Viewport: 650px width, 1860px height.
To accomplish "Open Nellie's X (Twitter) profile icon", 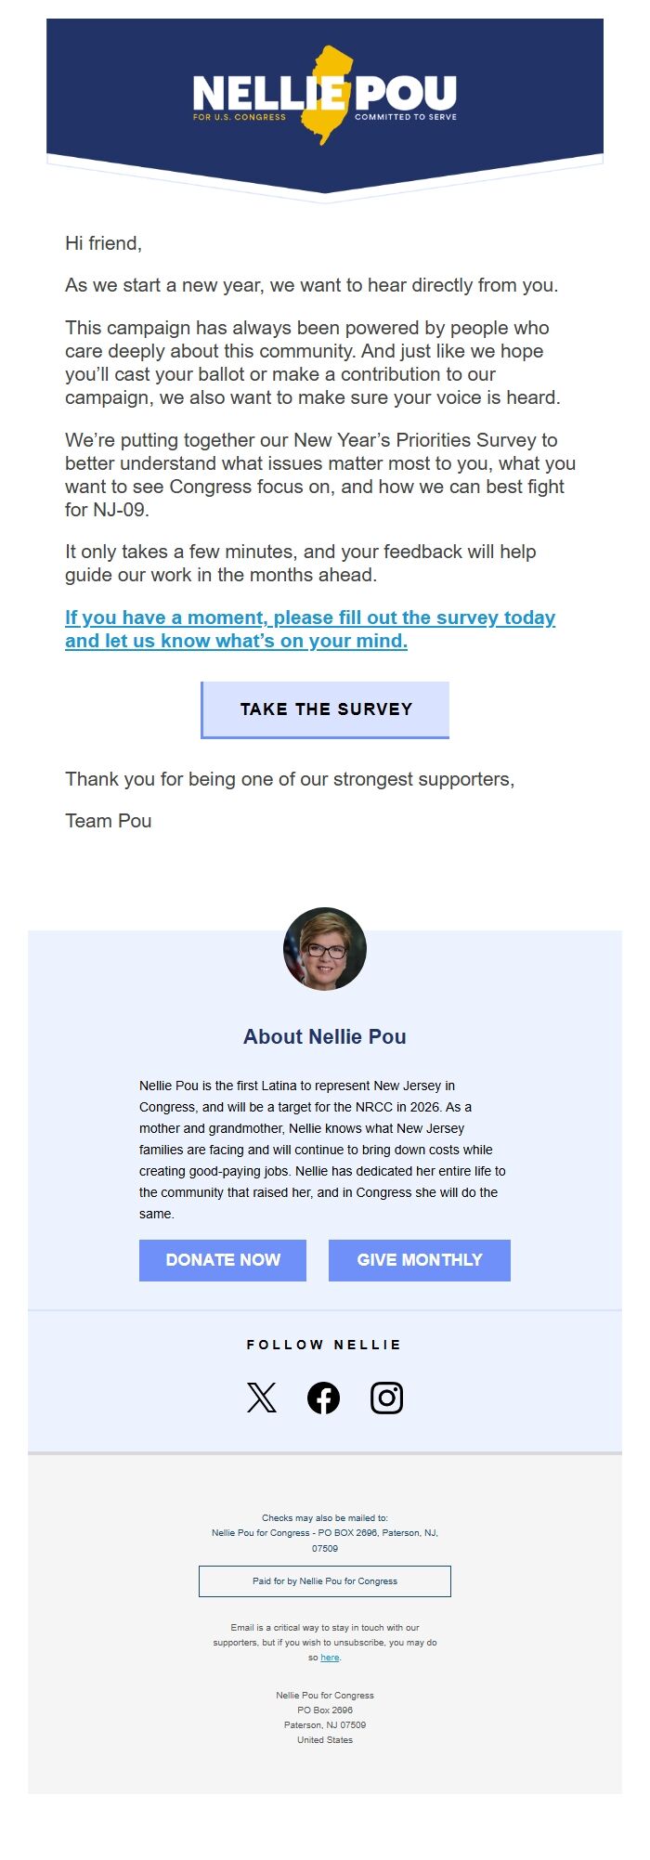I will click(262, 1396).
